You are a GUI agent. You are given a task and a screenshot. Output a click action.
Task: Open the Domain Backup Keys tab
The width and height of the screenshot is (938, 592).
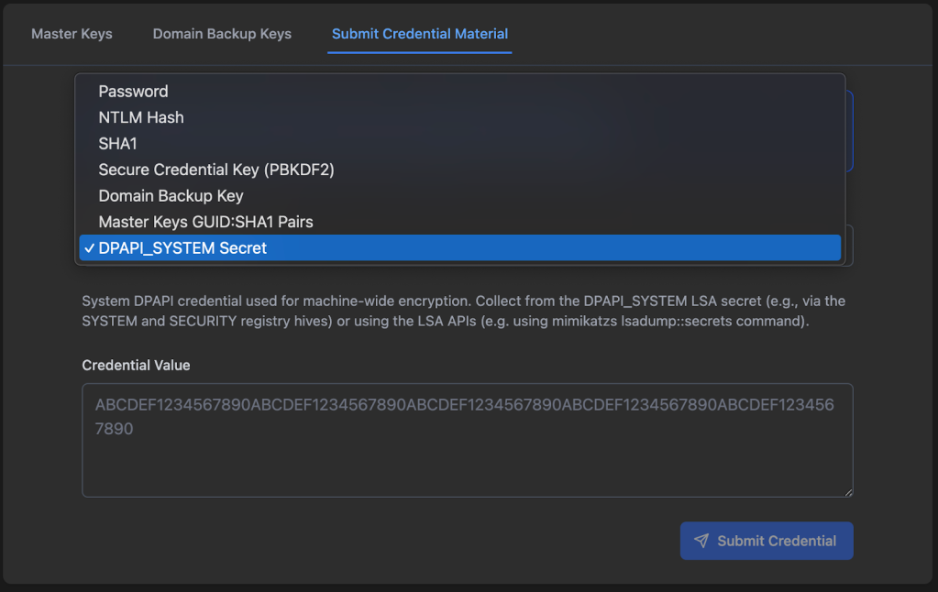222,34
